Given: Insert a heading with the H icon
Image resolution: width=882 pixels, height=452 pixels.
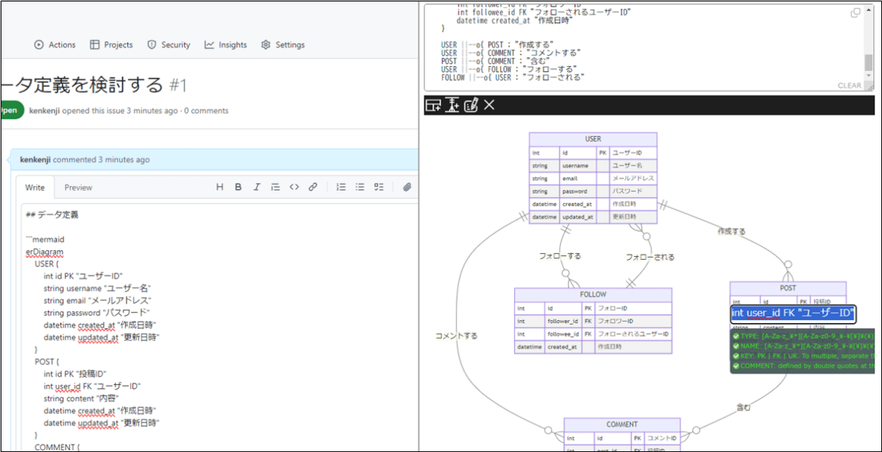Looking at the screenshot, I should tap(219, 187).
